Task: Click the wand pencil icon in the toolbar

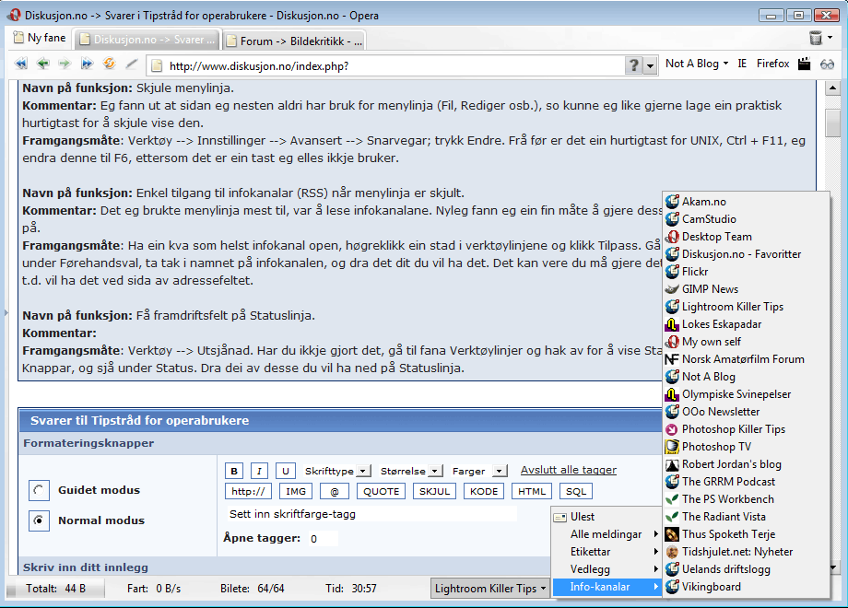Action: [x=132, y=64]
